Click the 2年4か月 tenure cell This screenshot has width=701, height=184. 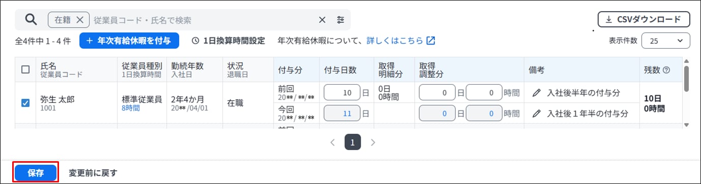click(187, 99)
